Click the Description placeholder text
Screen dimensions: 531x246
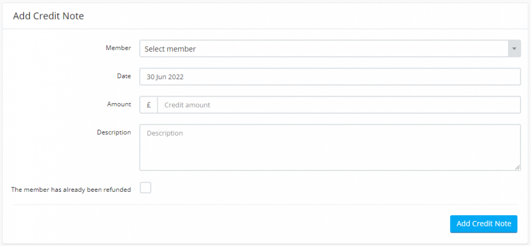[165, 133]
